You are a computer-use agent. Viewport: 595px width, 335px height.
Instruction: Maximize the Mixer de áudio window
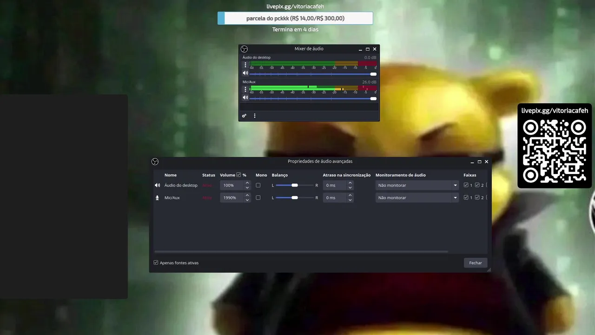[368, 49]
